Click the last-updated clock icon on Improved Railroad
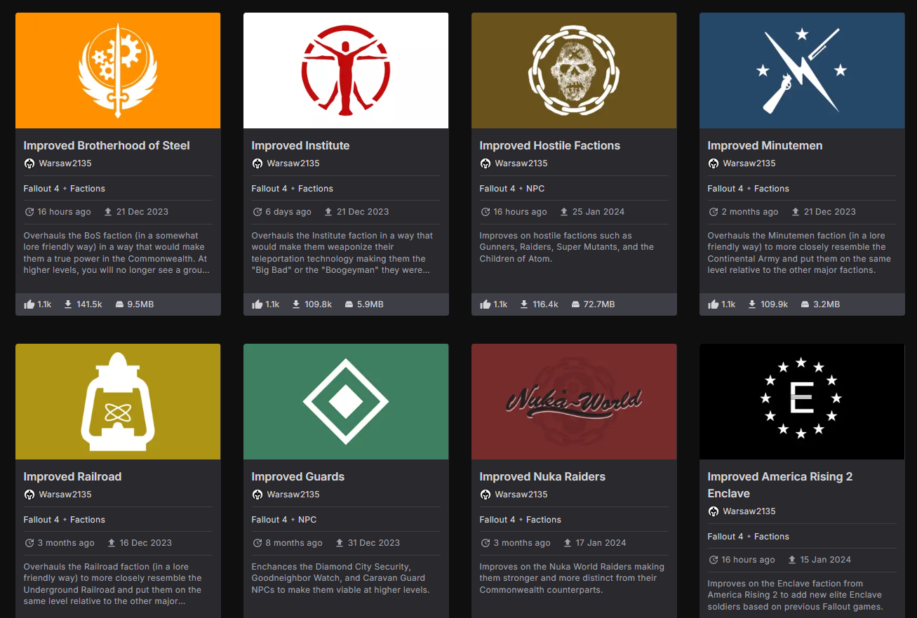Screen dimensions: 917x618 click(x=29, y=543)
